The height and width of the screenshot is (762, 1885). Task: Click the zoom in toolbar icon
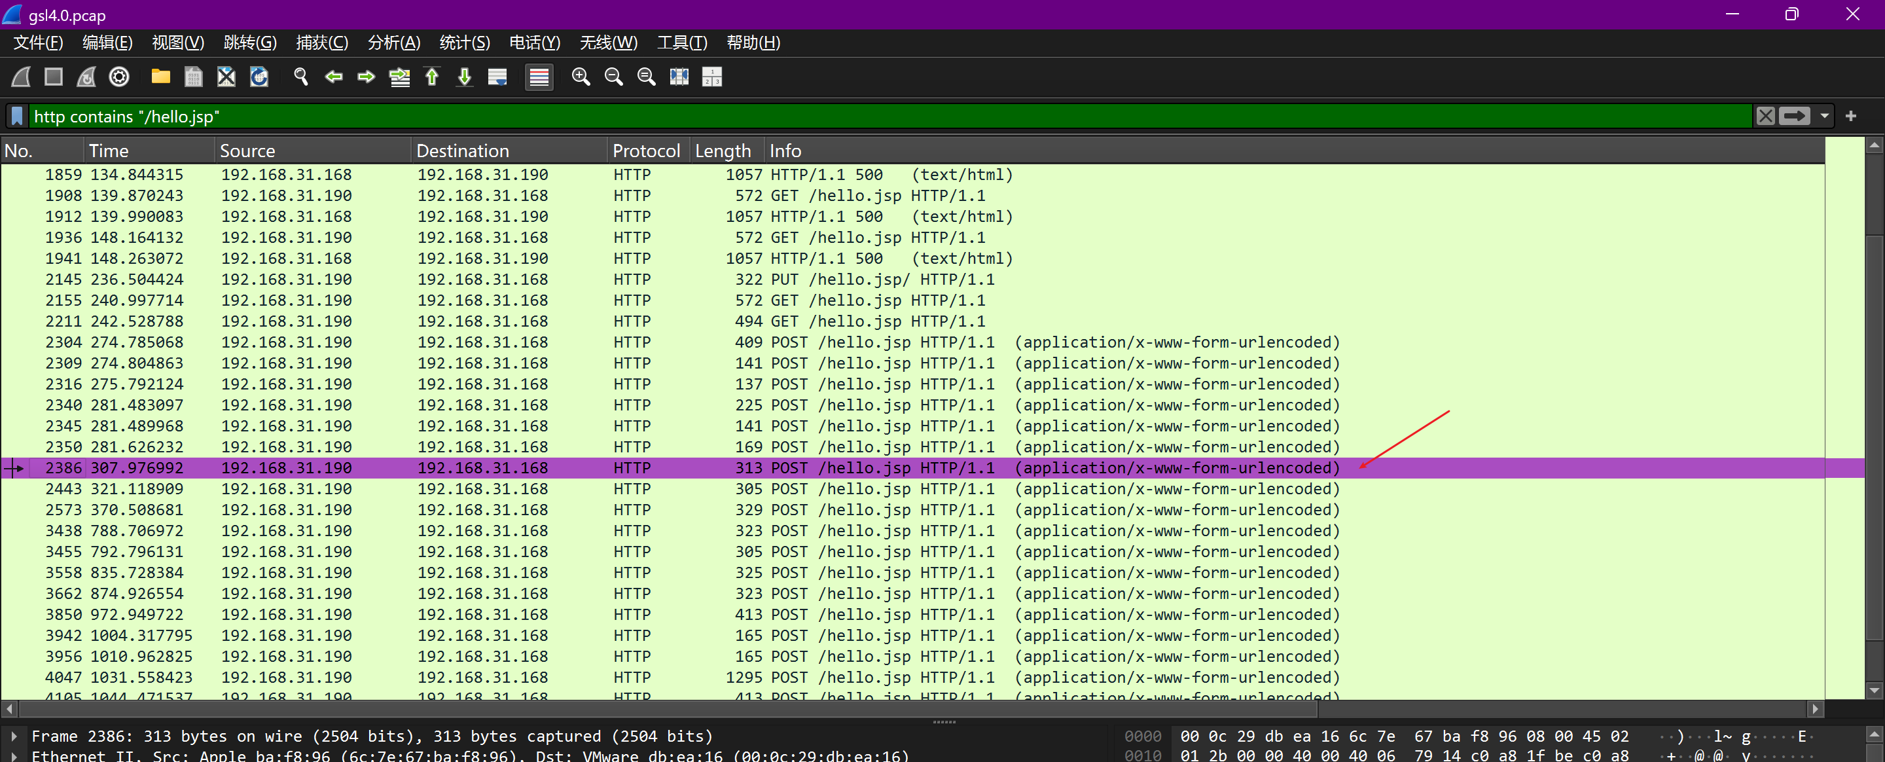(581, 77)
